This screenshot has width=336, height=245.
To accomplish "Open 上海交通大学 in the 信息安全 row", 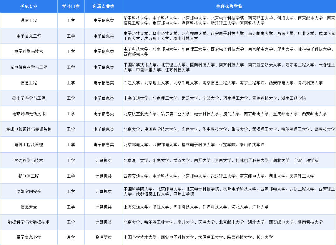I will 136,206.
